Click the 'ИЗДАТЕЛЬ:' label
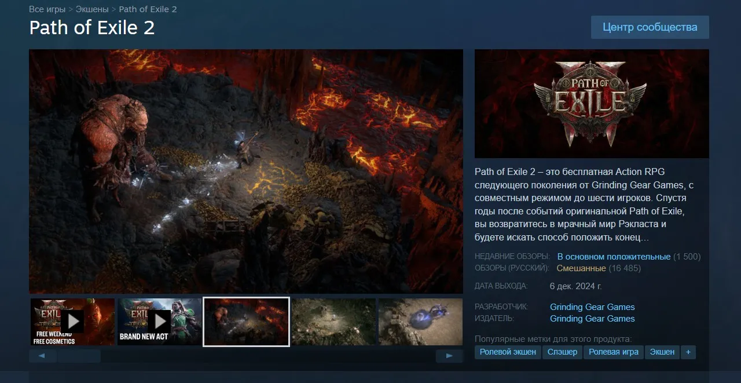 494,319
